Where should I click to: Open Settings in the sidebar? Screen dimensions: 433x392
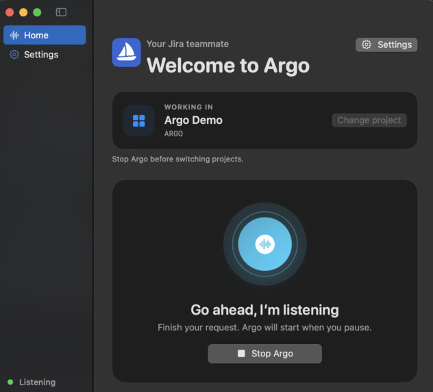coord(45,55)
